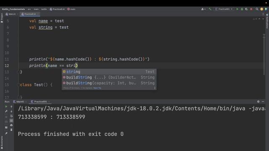Click Practice6.kt breadcrumb

tap(57, 9)
